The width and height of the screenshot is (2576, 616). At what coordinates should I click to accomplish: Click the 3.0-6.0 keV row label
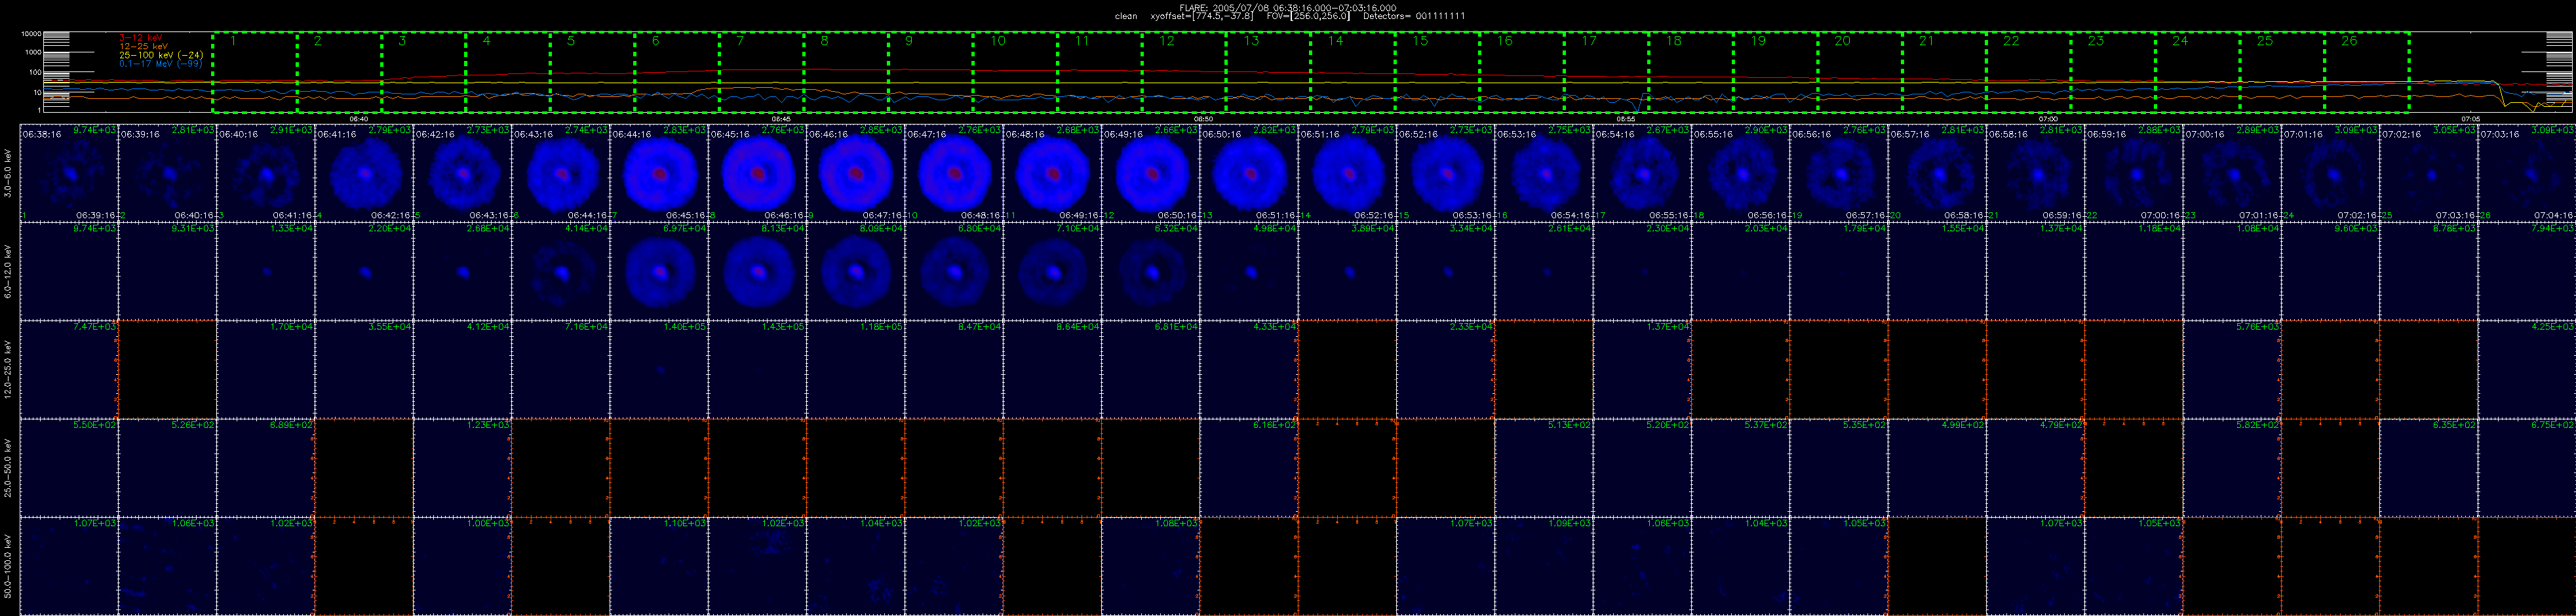pyautogui.click(x=8, y=173)
